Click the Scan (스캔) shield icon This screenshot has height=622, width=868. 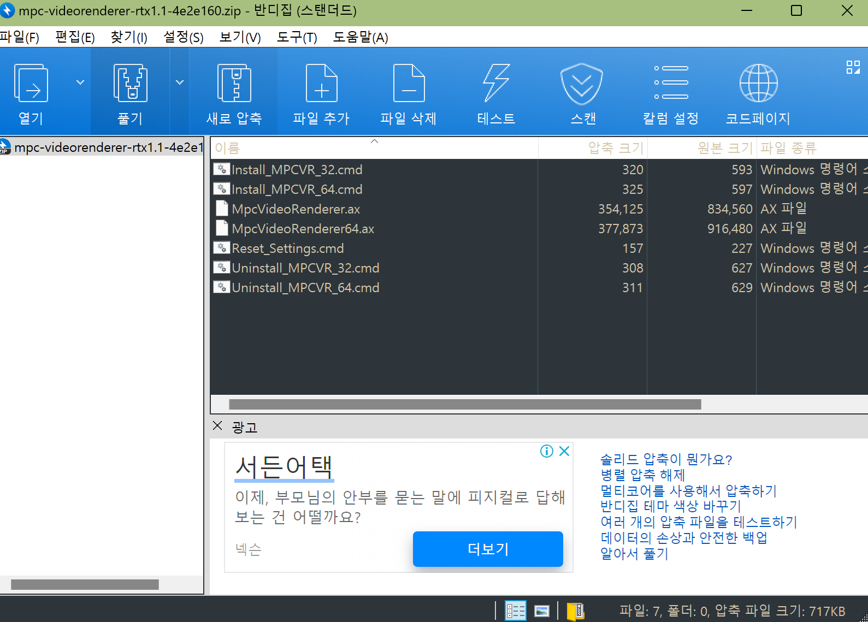582,84
